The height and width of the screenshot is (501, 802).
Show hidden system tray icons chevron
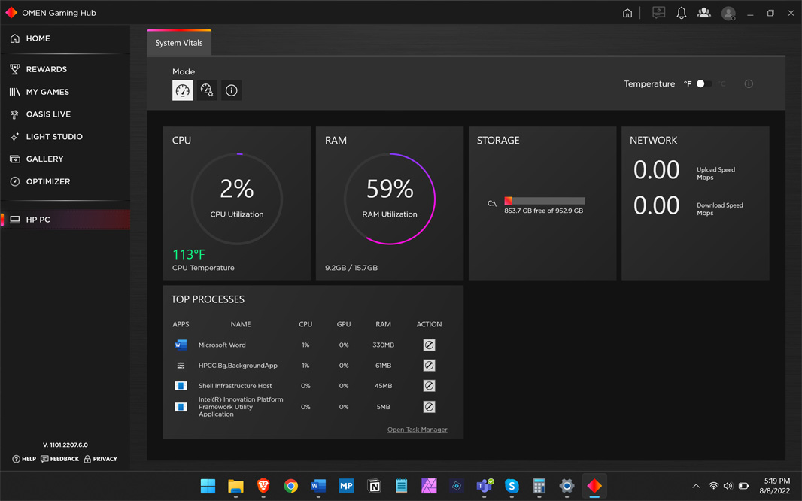tap(696, 486)
